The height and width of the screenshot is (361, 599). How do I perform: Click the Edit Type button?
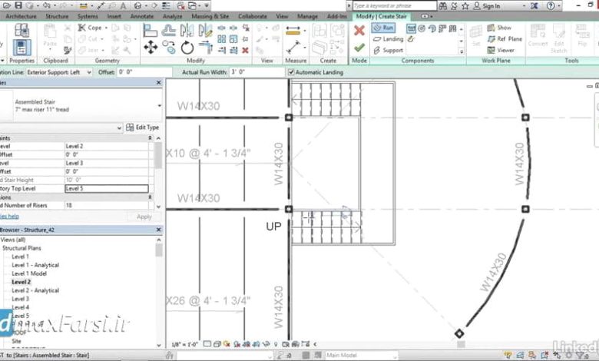(142, 128)
